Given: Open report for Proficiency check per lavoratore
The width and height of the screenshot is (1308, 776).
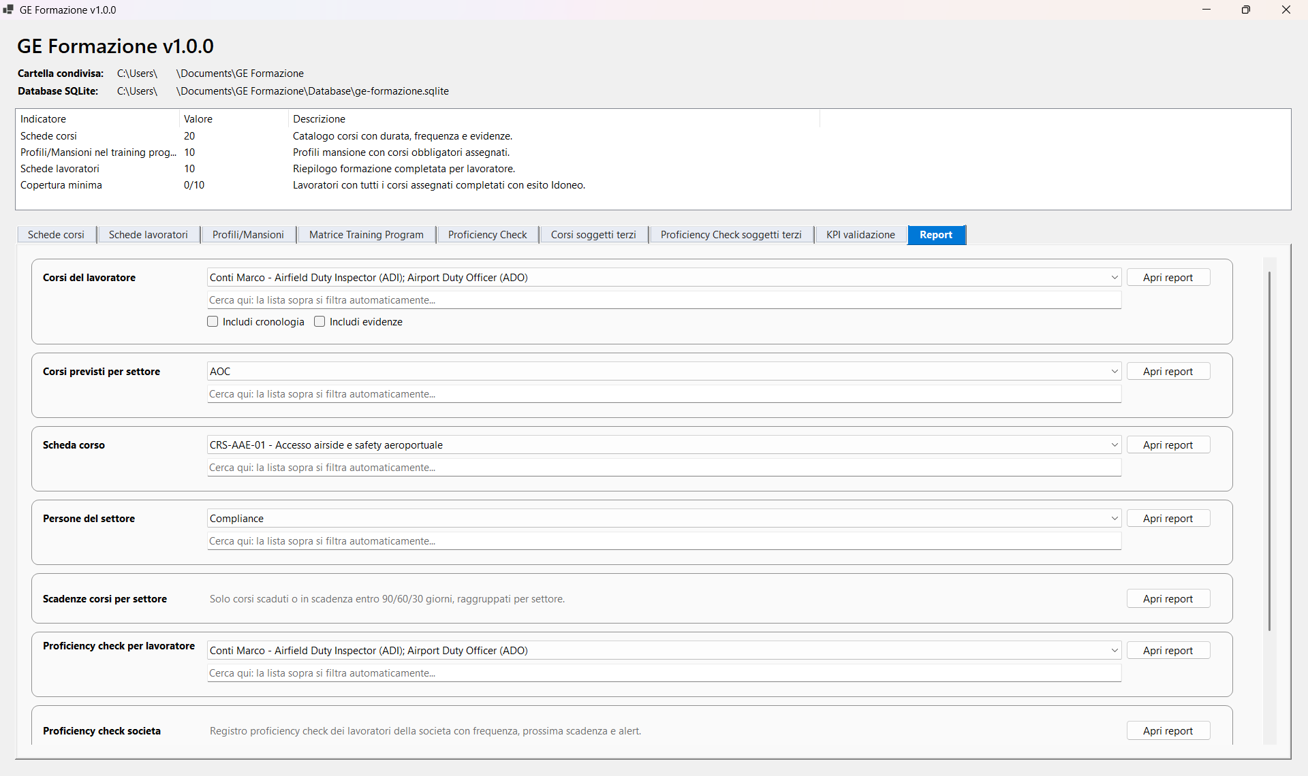Looking at the screenshot, I should point(1168,650).
